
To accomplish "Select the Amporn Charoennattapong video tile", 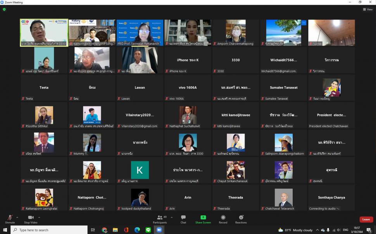I will (x=236, y=33).
